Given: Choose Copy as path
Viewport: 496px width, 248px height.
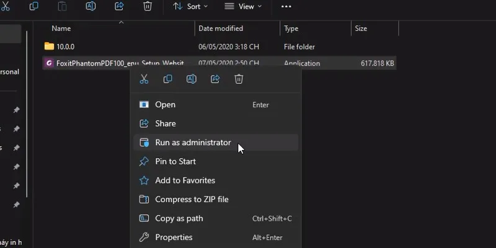Looking at the screenshot, I should click(x=179, y=218).
